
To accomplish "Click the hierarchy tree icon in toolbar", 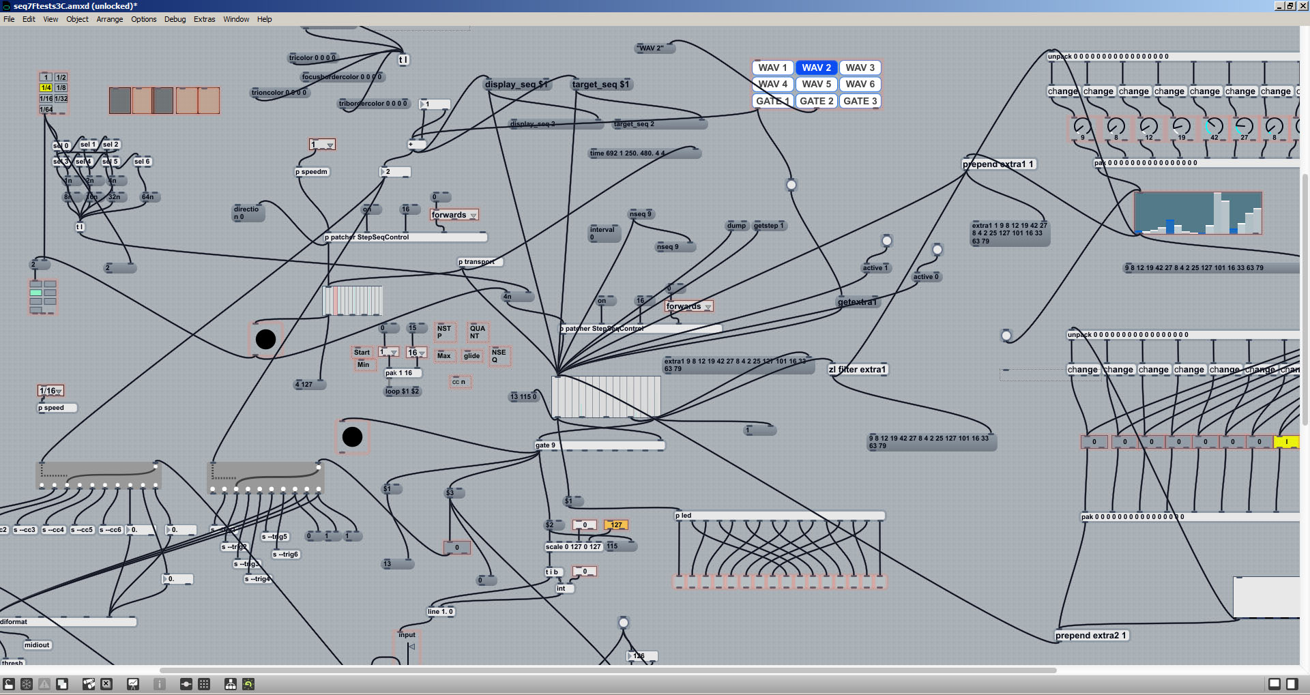I will point(231,684).
